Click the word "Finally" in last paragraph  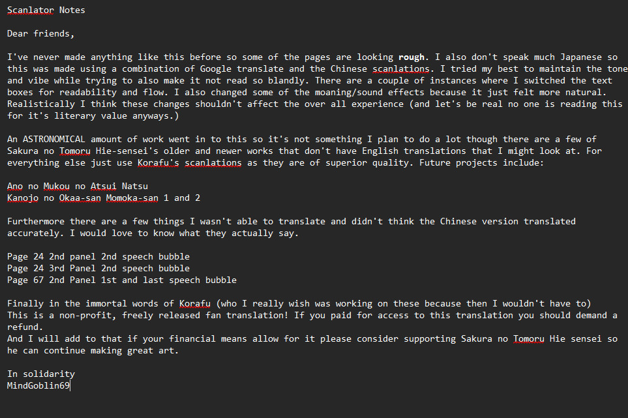pyautogui.click(x=25, y=303)
